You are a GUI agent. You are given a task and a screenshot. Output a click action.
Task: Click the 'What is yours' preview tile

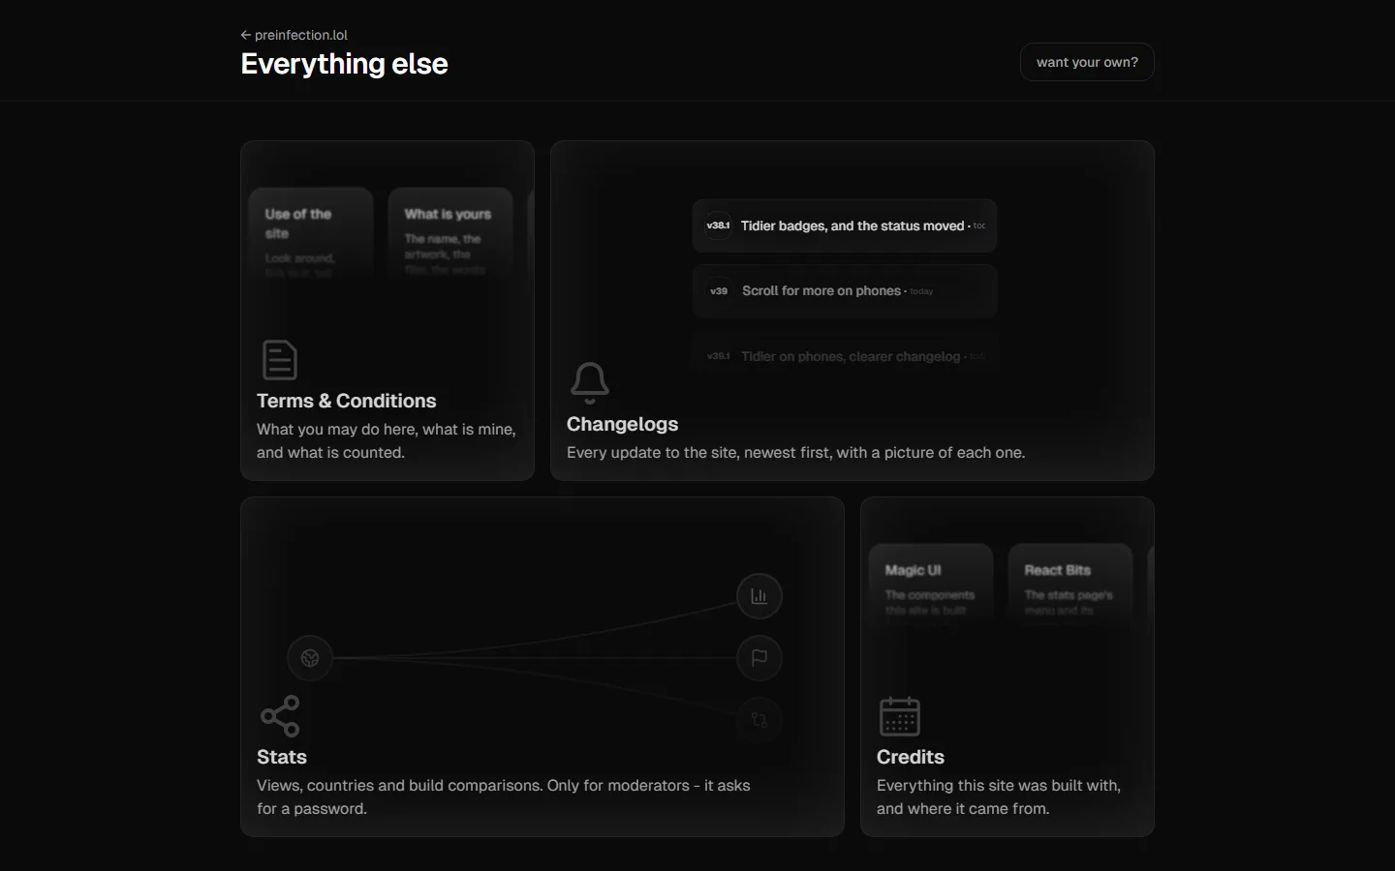pos(450,234)
